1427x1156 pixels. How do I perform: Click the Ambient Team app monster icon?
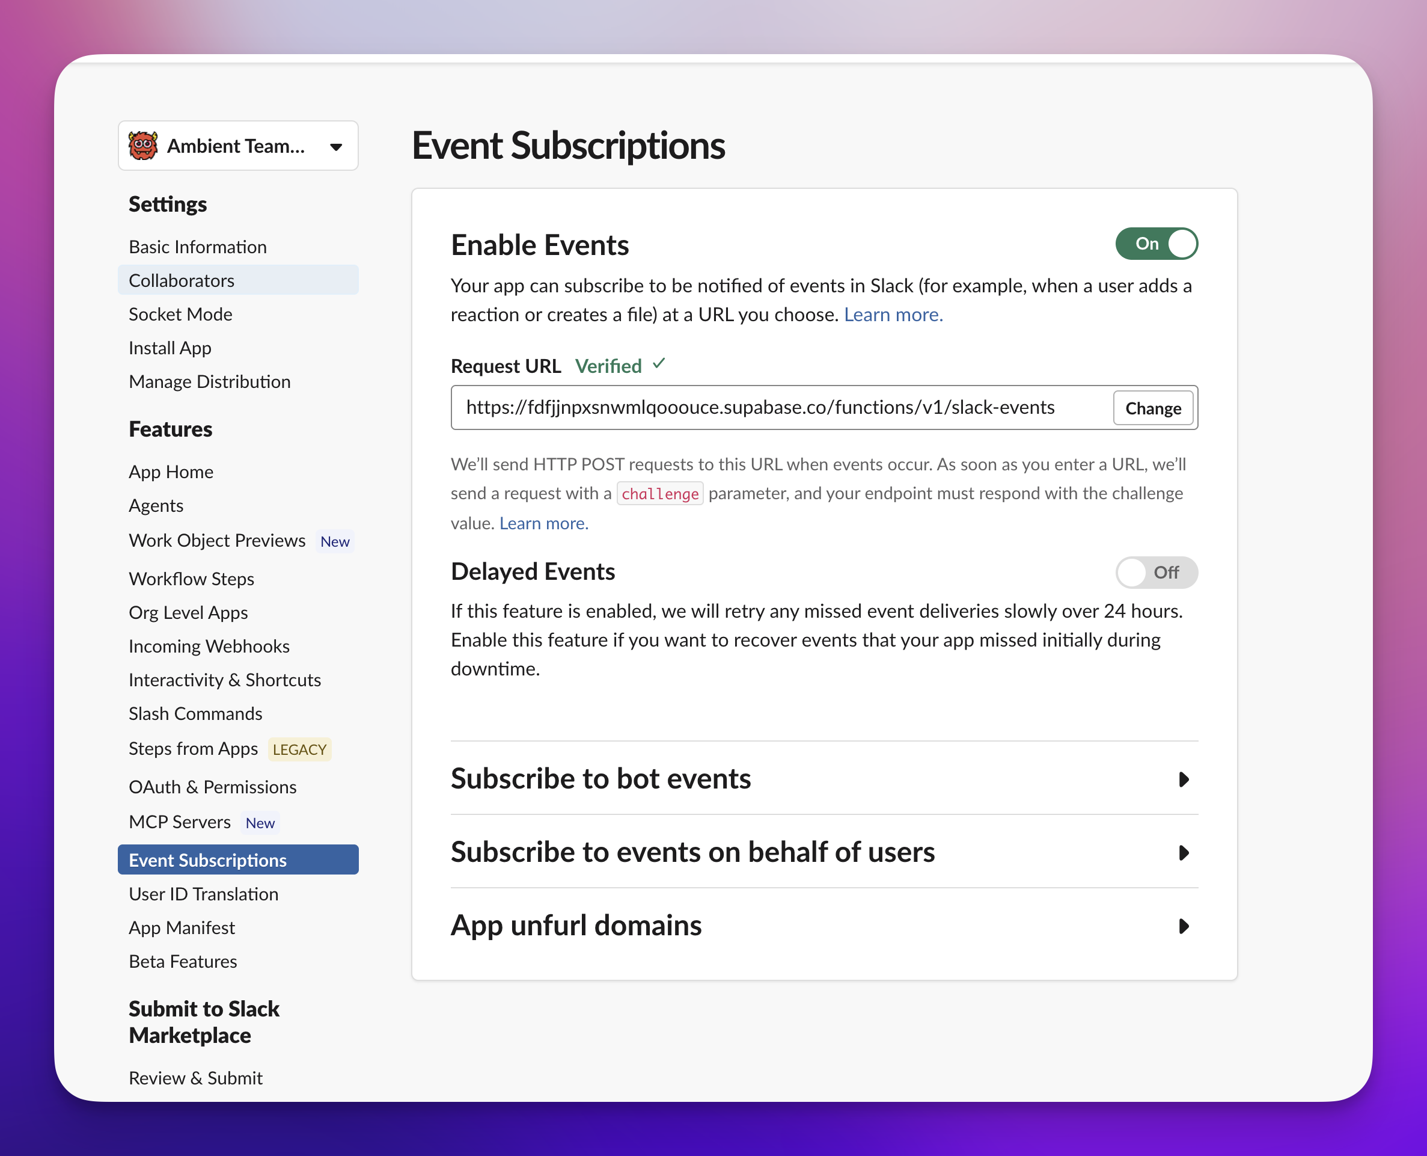pos(143,146)
